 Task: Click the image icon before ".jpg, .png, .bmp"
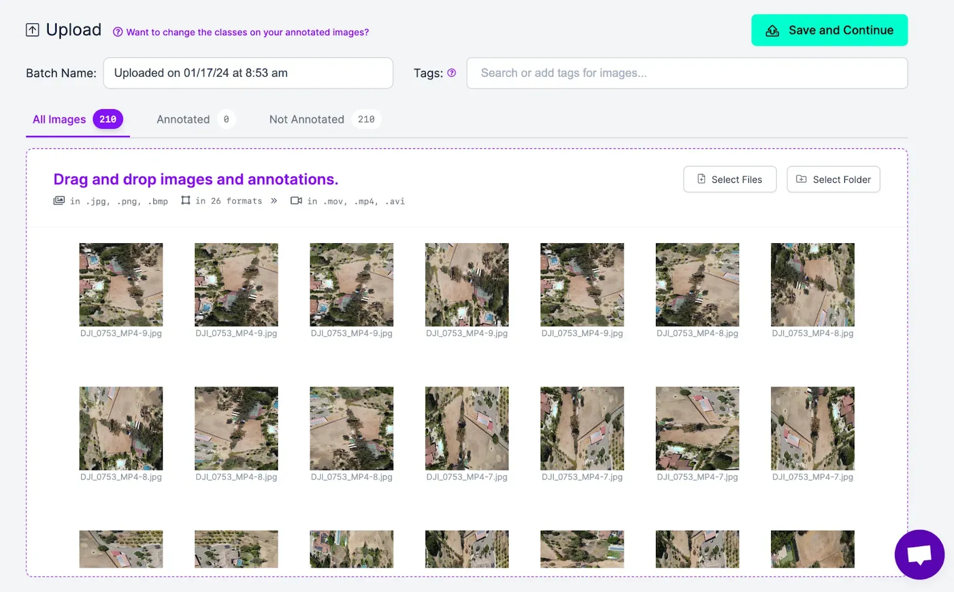click(59, 201)
